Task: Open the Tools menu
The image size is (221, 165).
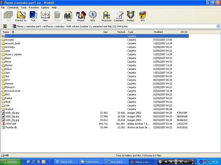Action: tap(24, 8)
